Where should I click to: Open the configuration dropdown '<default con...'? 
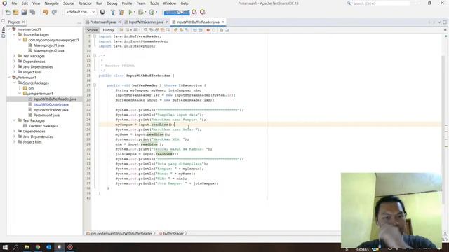[x=81, y=12]
